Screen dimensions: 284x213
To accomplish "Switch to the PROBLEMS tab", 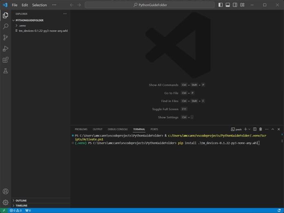I will coord(81,129).
